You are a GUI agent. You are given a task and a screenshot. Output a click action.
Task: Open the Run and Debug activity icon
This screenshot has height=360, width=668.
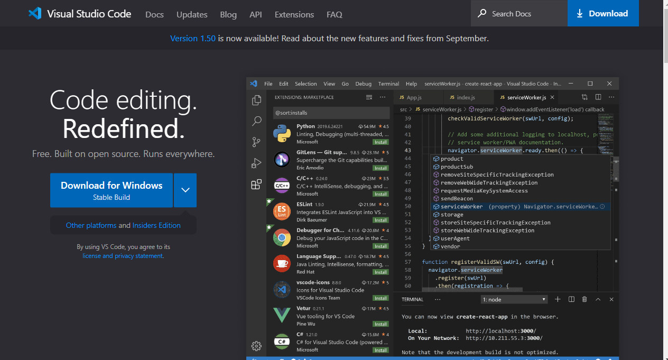coord(256,163)
